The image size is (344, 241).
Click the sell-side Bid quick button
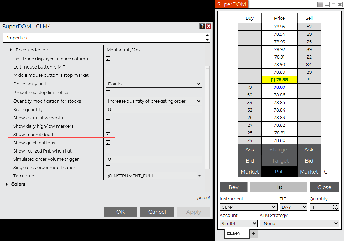tap(309, 160)
